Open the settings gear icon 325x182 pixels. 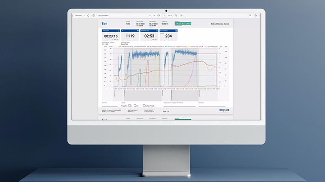(x=255, y=15)
